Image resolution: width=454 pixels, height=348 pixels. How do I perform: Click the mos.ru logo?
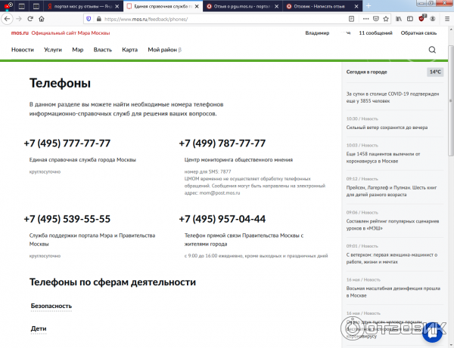[x=20, y=33]
